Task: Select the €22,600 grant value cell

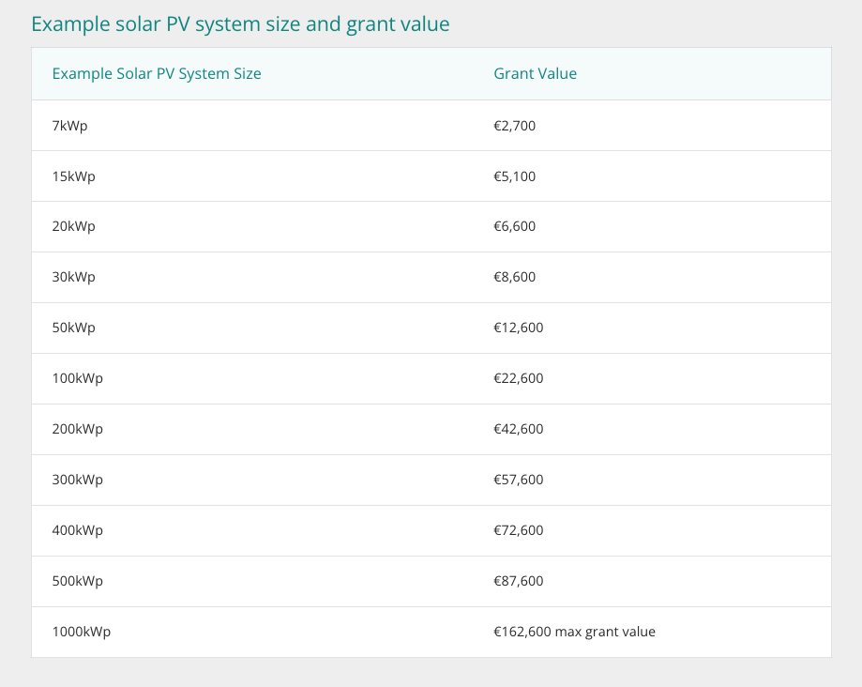Action: click(518, 379)
